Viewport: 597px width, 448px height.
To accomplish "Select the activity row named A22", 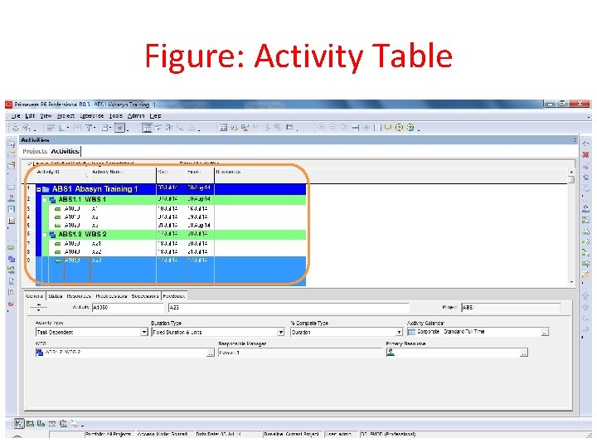I will pos(177,252).
